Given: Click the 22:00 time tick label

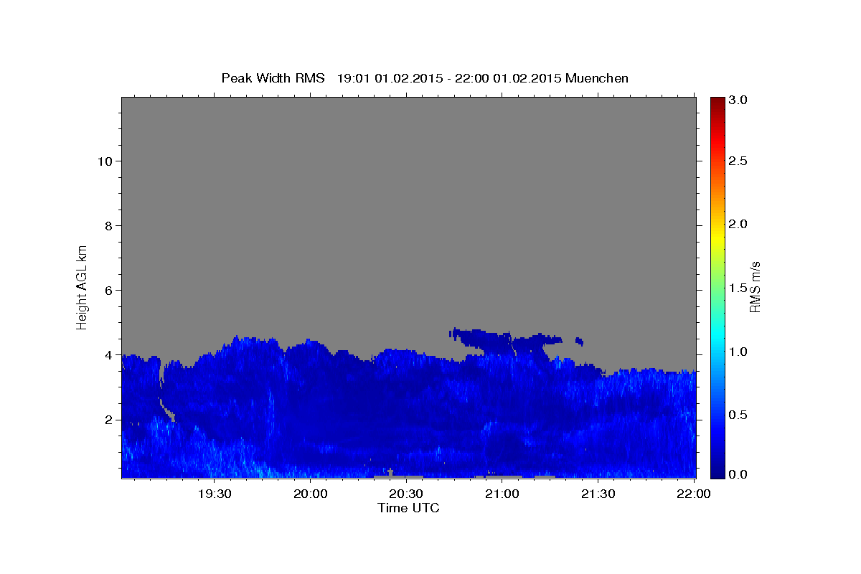Looking at the screenshot, I should [x=694, y=494].
